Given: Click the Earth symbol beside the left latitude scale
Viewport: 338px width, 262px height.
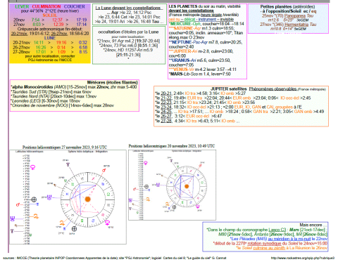Looking at the screenshot, I should tap(34, 199).
